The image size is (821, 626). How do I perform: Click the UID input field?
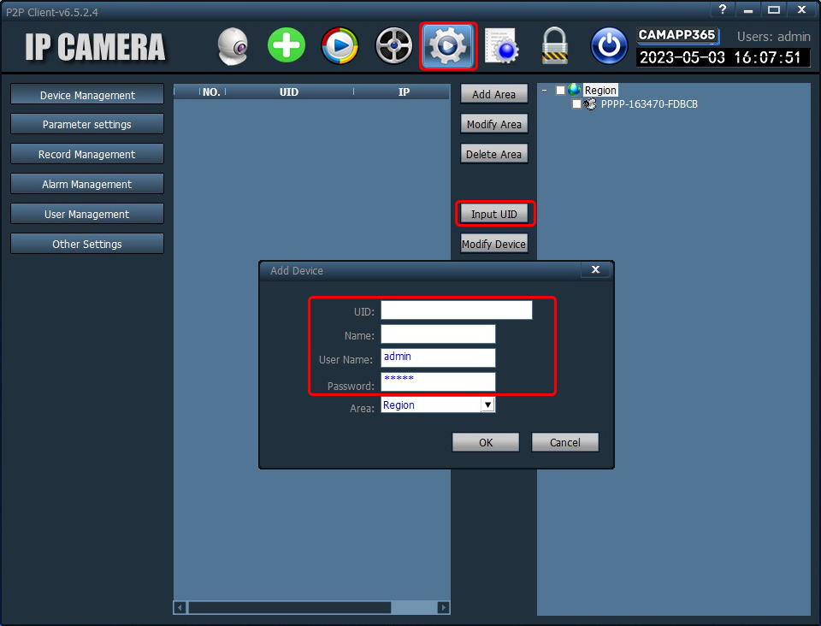pyautogui.click(x=456, y=310)
